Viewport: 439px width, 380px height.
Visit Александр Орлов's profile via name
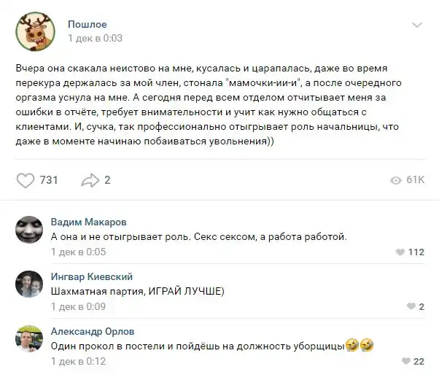tap(92, 330)
